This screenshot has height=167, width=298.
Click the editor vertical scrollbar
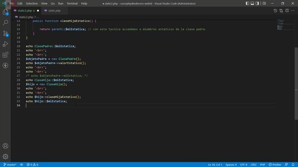(x=296, y=83)
